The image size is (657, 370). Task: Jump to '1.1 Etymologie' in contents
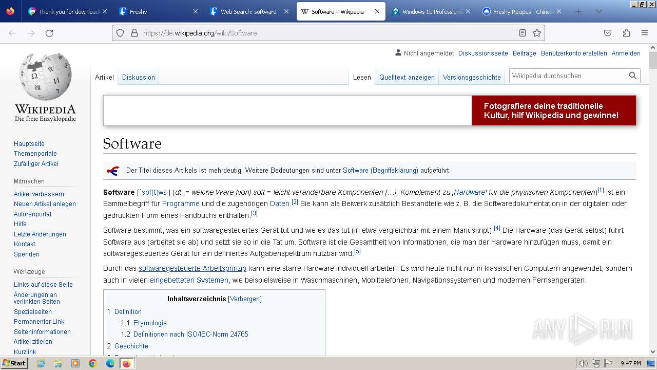(144, 323)
